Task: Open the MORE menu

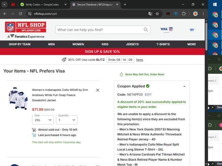Action: tap(192, 44)
